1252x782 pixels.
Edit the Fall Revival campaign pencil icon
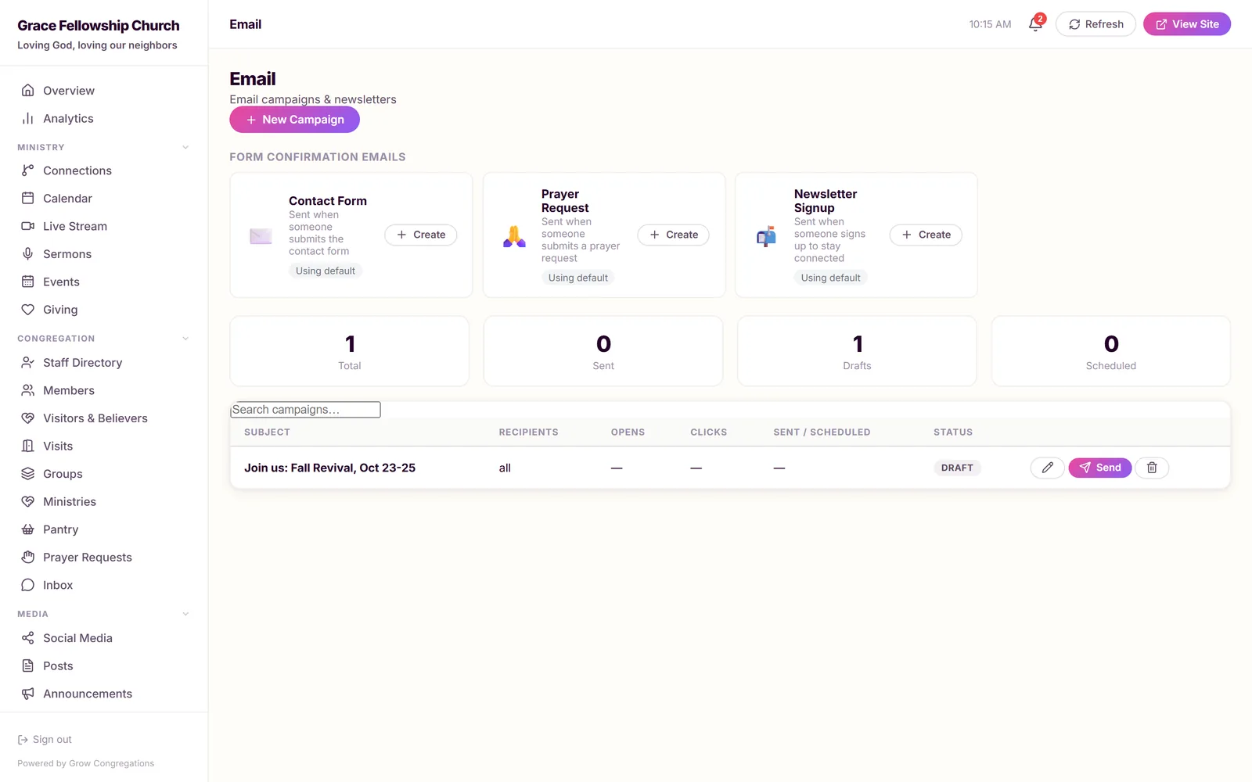point(1047,468)
